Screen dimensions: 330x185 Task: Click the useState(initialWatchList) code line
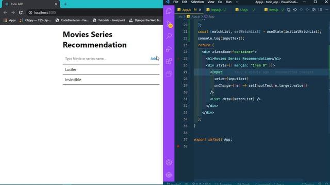coord(260,32)
